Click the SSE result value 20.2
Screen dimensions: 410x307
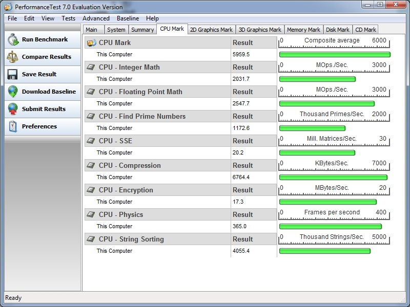238,152
